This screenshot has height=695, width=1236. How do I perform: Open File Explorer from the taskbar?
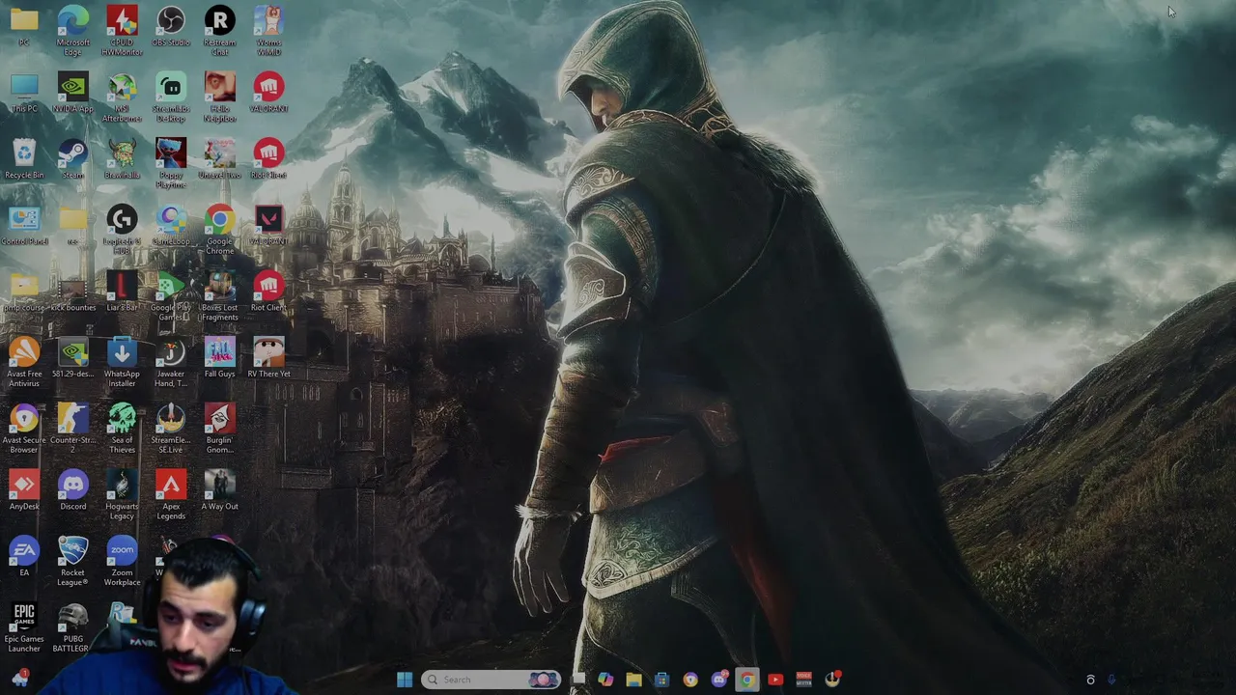point(633,680)
